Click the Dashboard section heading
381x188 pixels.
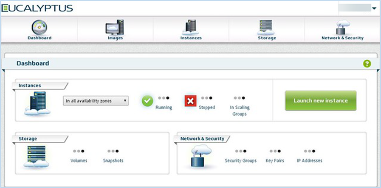[33, 64]
